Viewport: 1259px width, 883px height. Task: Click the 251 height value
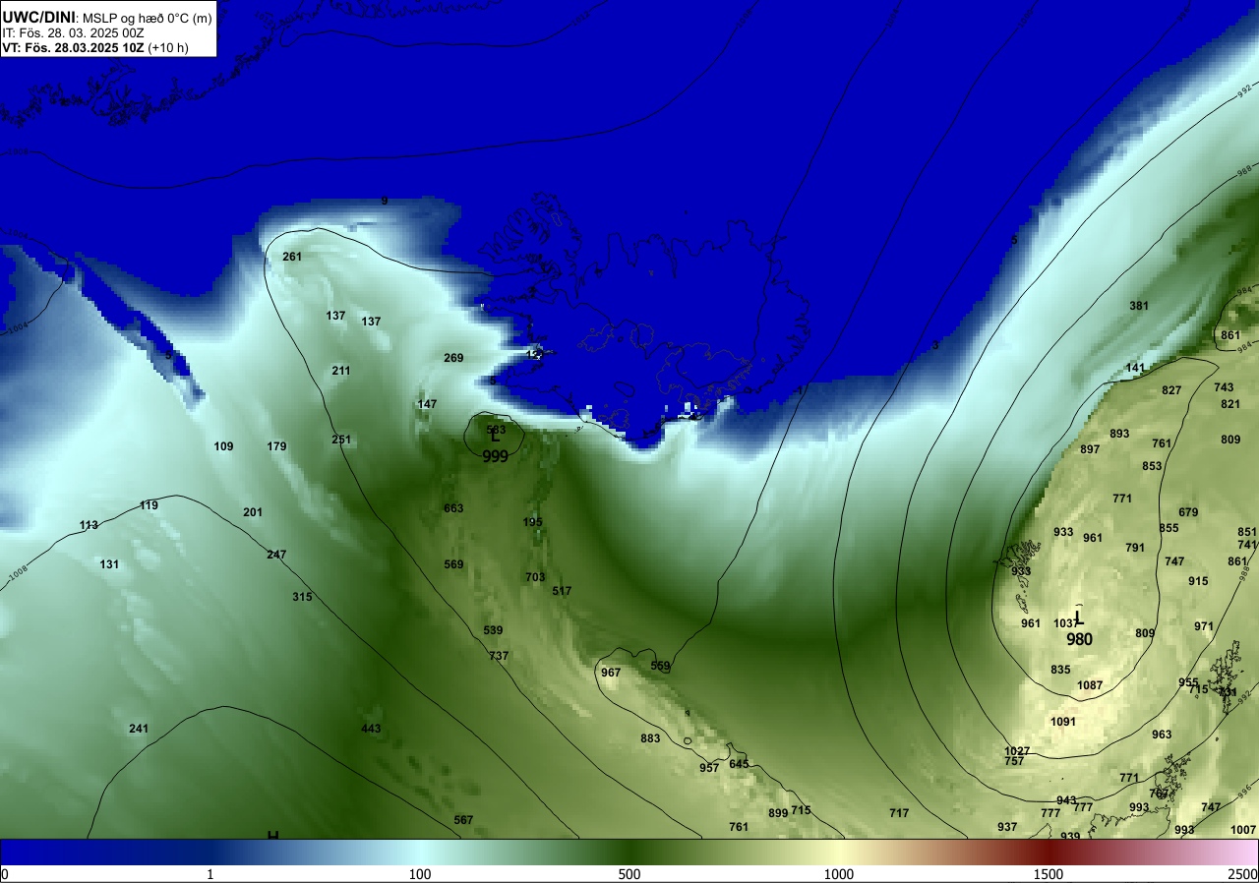340,440
